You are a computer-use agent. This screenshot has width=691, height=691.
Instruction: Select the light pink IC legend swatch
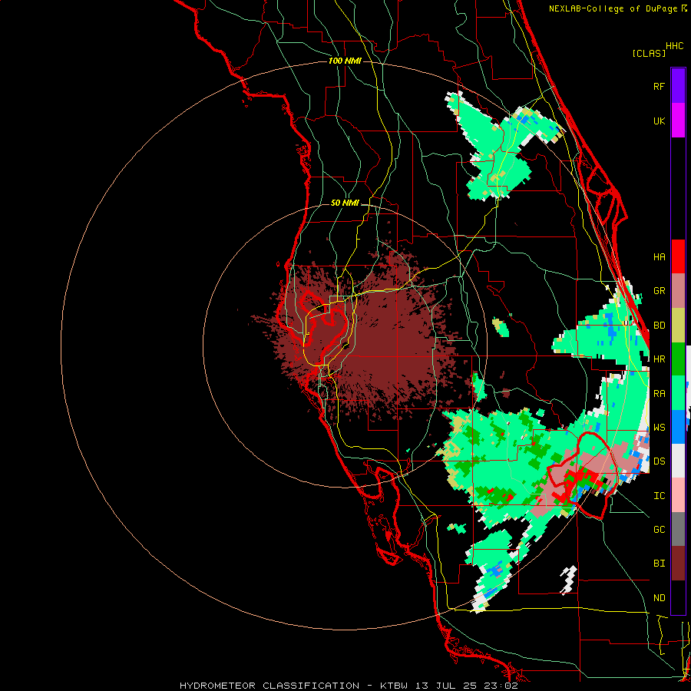tap(678, 495)
